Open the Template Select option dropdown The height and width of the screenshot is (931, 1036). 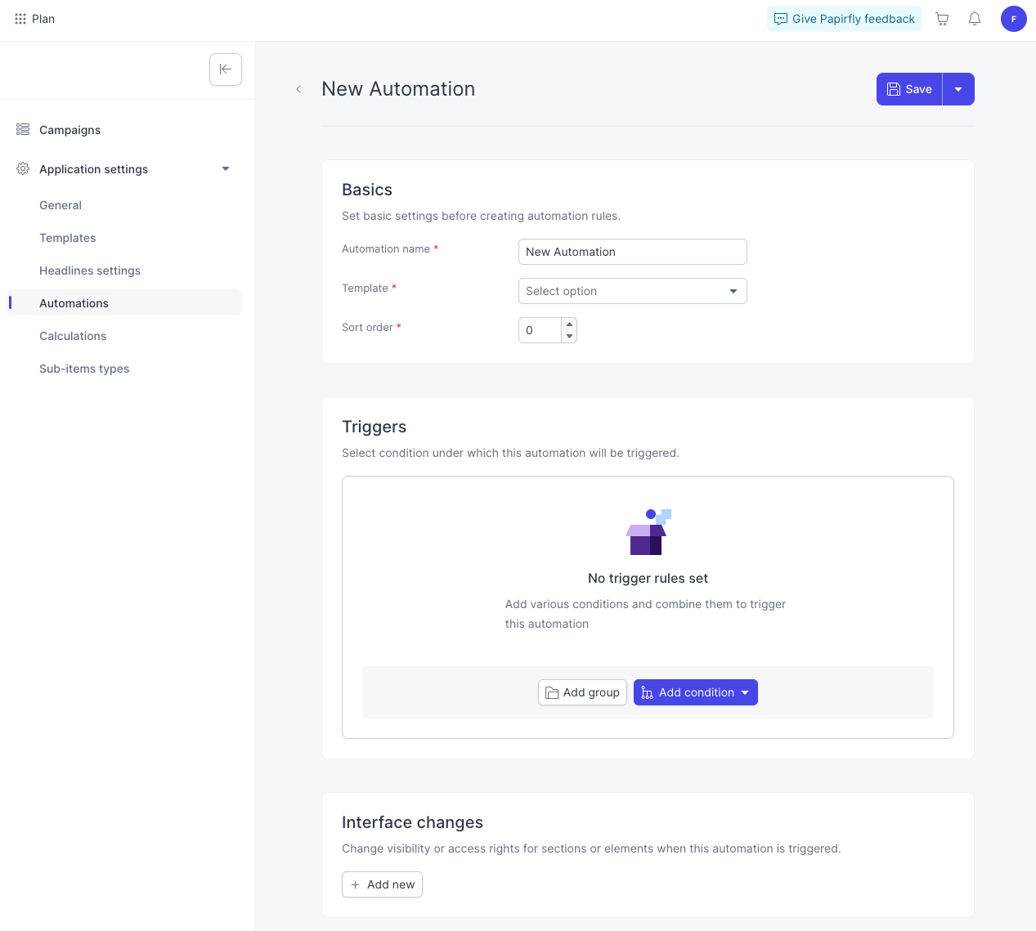coord(633,291)
